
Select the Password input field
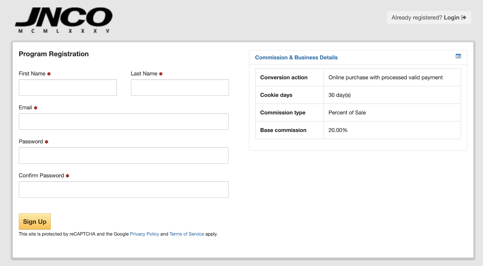point(123,156)
